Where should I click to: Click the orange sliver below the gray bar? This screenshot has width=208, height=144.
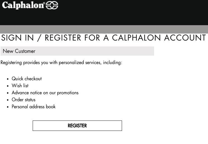point(106,33)
